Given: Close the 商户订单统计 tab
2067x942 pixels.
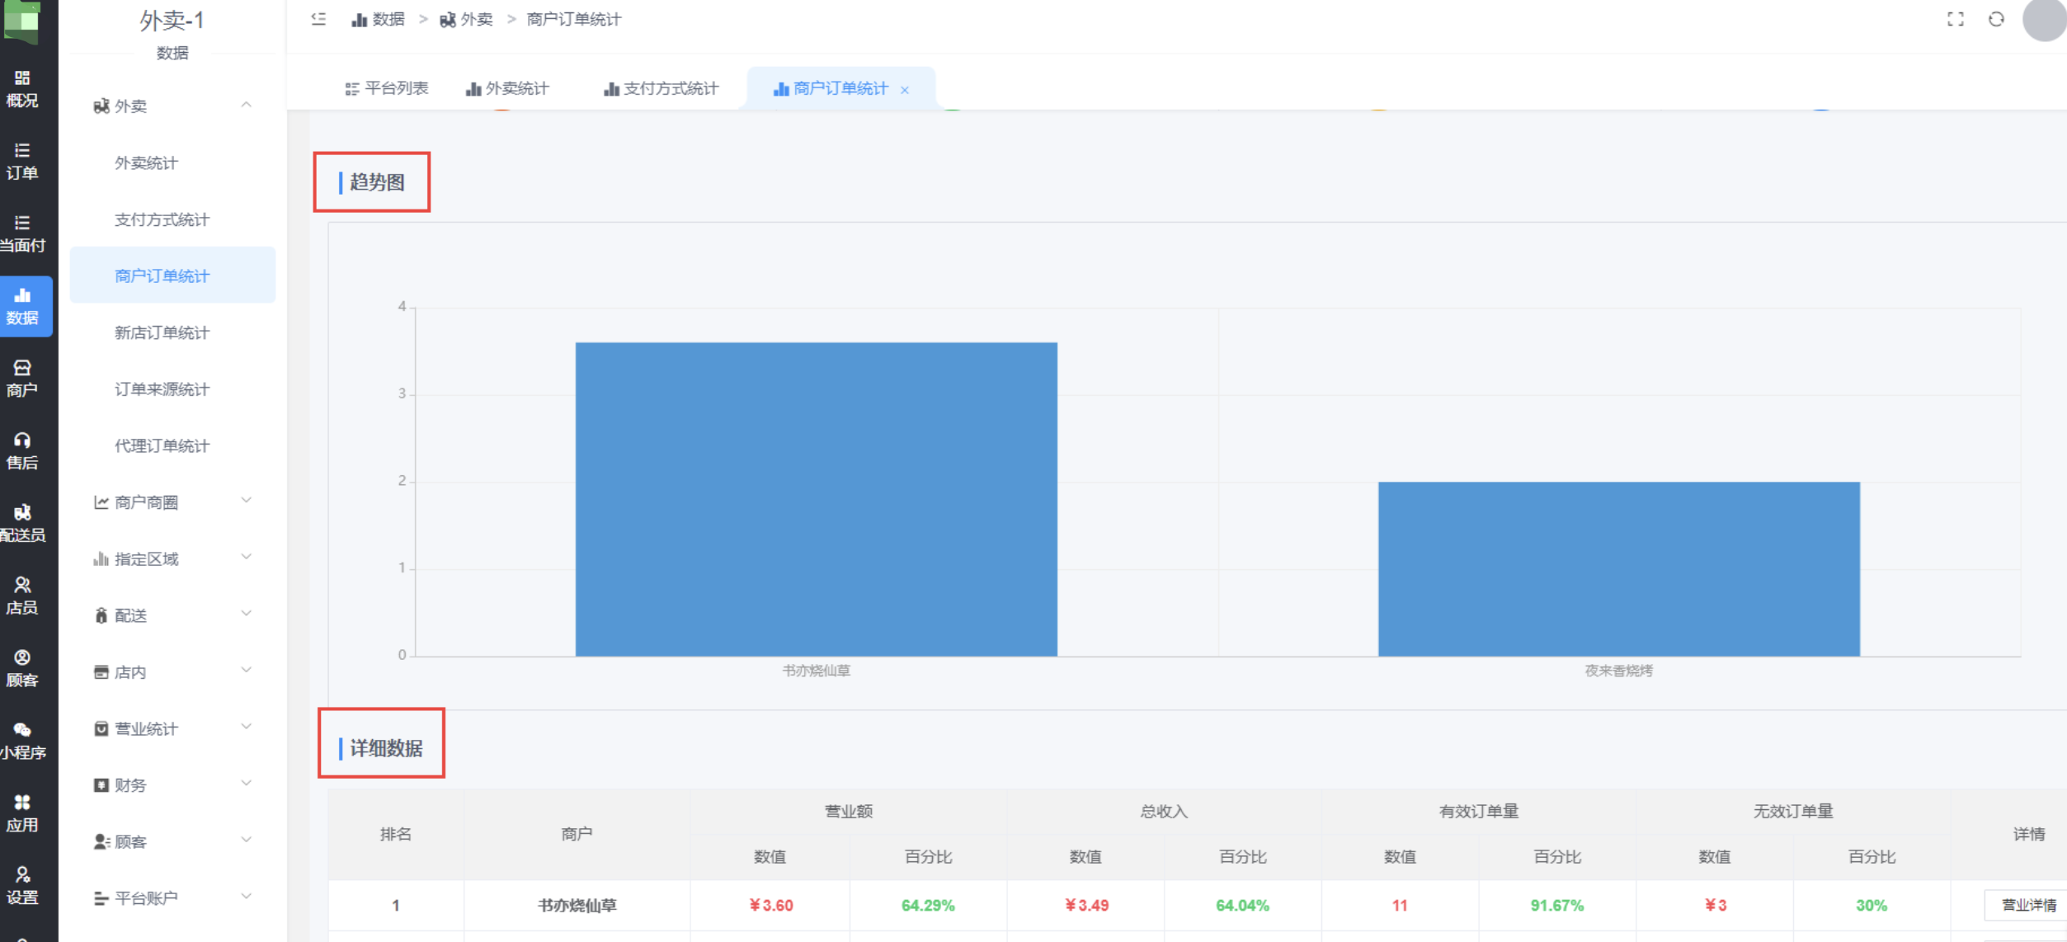Looking at the screenshot, I should point(905,90).
